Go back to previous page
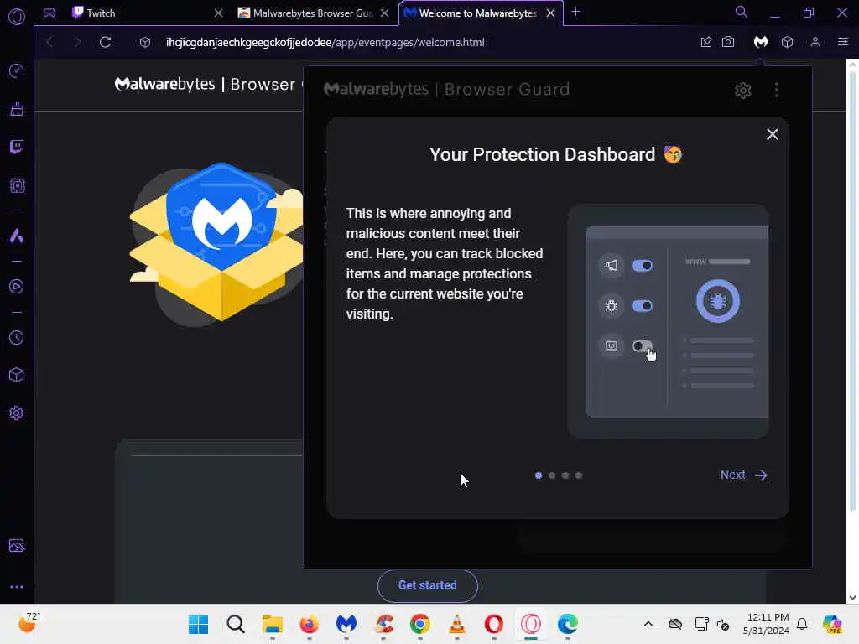 [49, 42]
